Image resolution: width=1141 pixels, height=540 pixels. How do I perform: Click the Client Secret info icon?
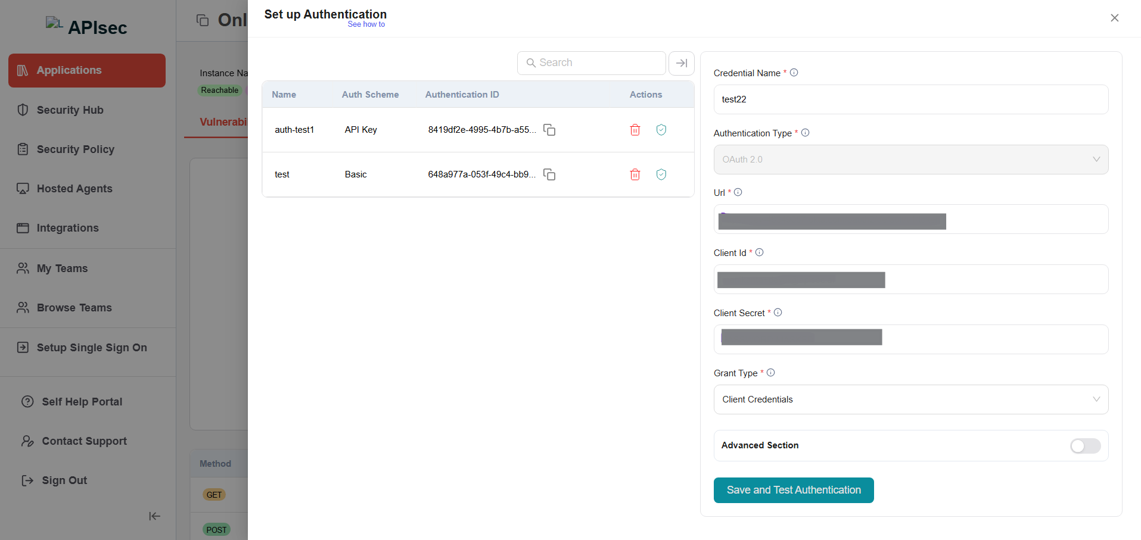click(778, 313)
